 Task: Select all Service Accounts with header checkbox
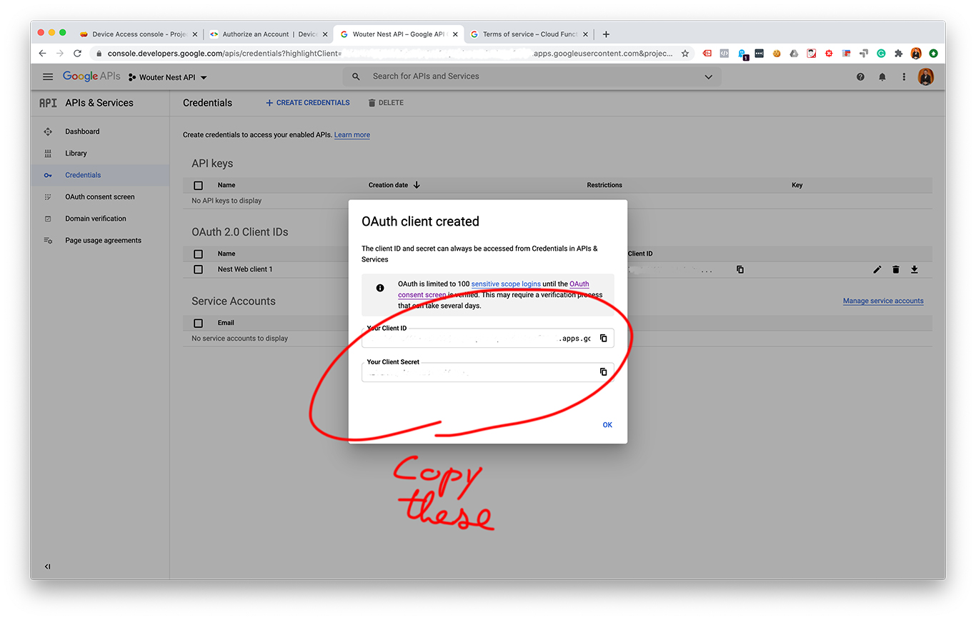[198, 323]
